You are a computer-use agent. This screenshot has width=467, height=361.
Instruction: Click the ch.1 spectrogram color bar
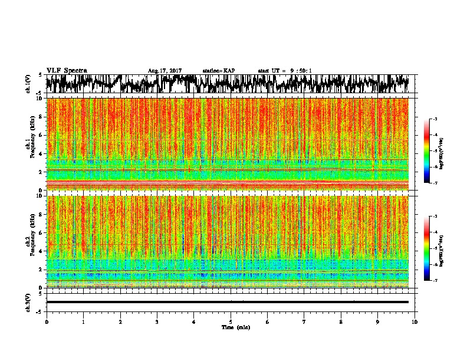426,151
